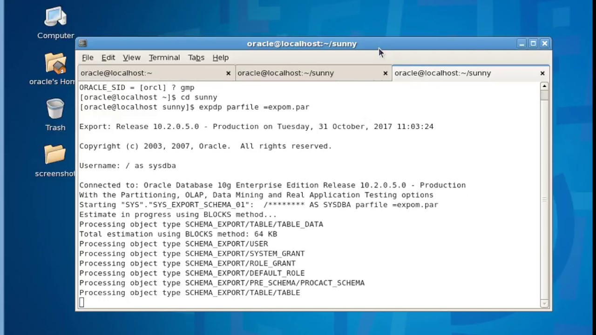Open the Tabs menu
Viewport: 596px width, 335px height.
click(196, 57)
